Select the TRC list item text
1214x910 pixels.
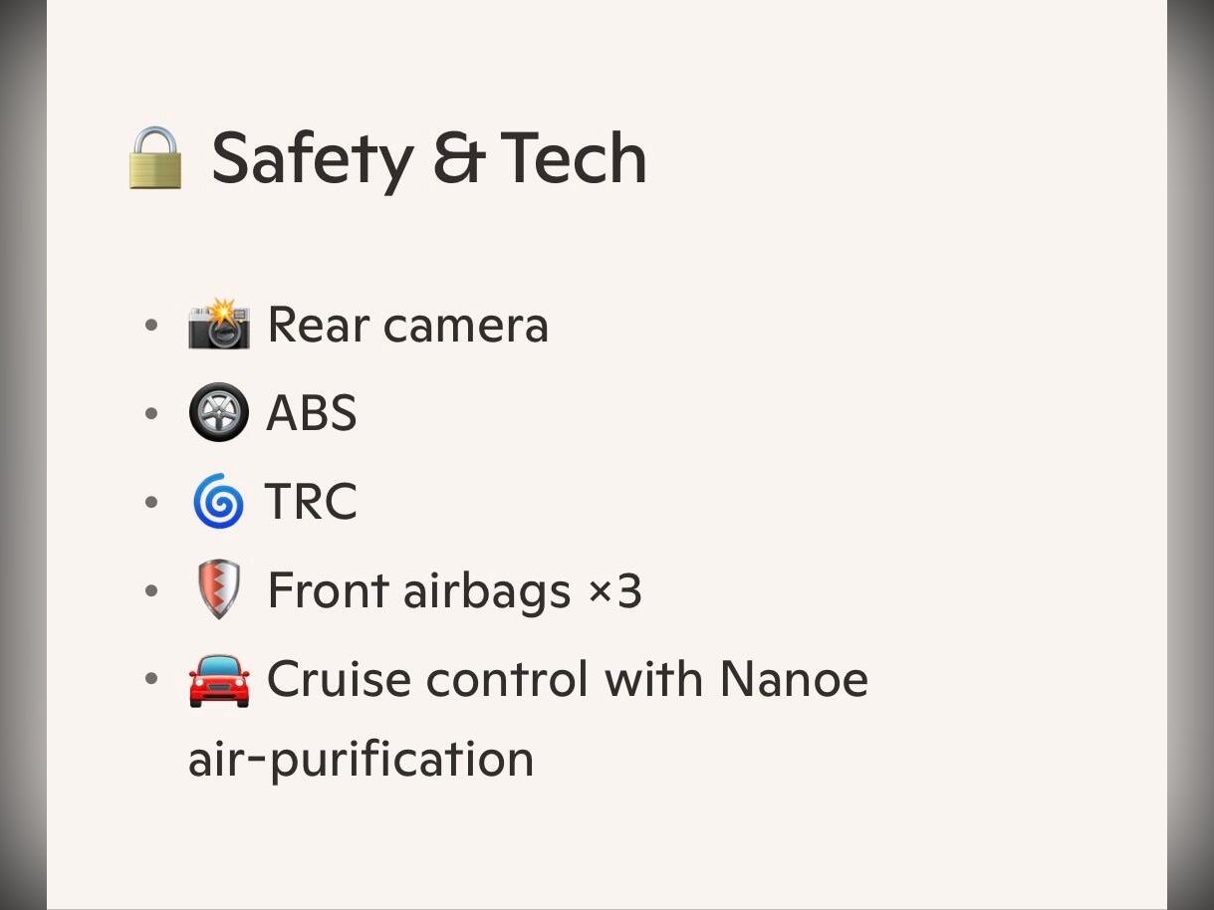[x=311, y=503]
